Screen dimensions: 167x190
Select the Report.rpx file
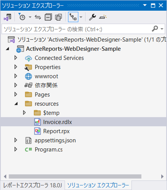click(56, 131)
